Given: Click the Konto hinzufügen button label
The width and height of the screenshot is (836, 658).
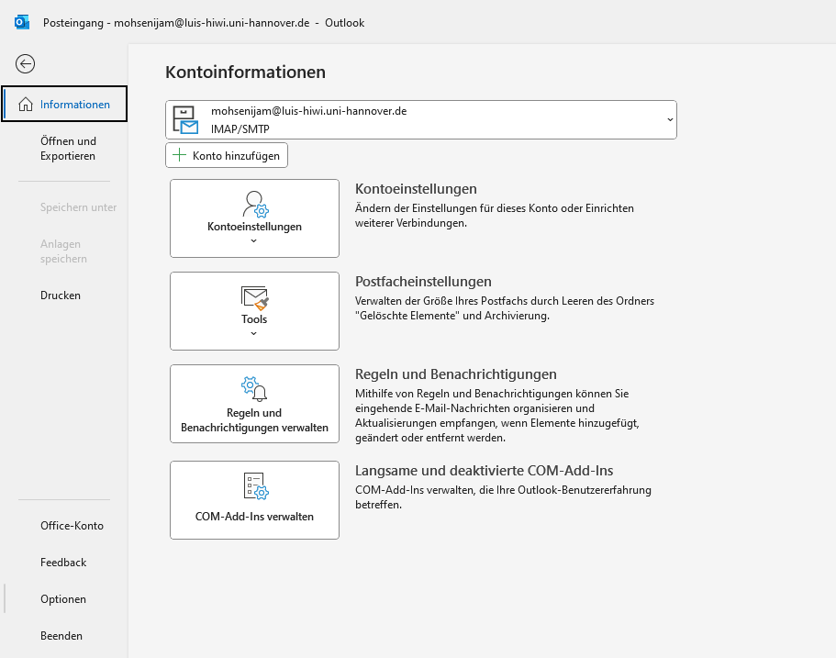Looking at the screenshot, I should tap(236, 156).
